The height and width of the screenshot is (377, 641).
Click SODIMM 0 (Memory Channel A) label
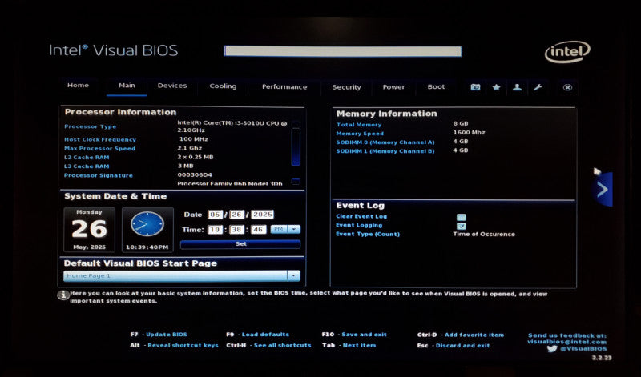pos(385,142)
